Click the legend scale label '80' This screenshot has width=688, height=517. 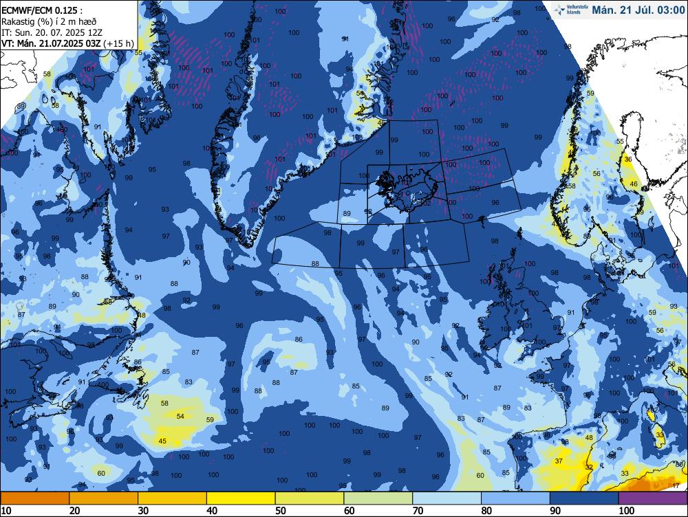486,511
